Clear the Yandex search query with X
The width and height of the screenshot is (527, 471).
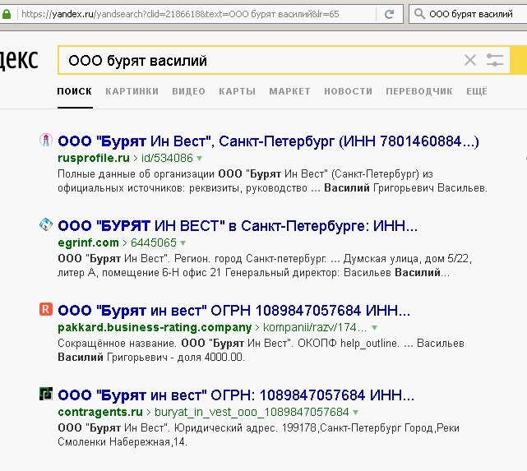470,61
